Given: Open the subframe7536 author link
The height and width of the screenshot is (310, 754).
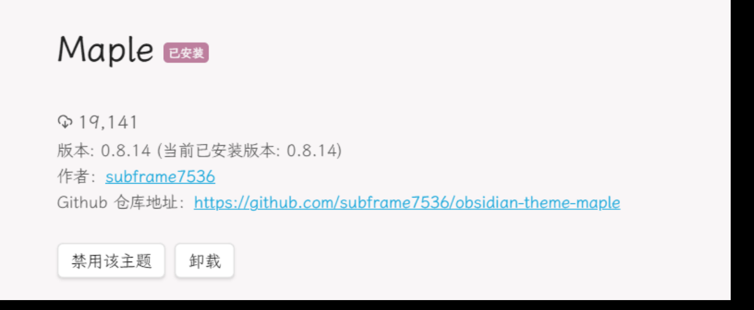Looking at the screenshot, I should (x=160, y=177).
